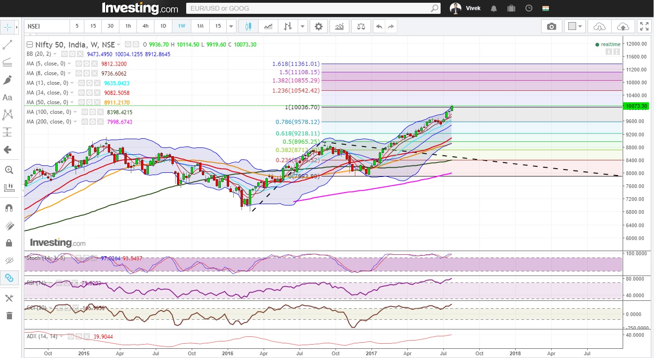This screenshot has height=358, width=654.
Task: Click the back arrow sidebar tool
Action: click(7, 150)
